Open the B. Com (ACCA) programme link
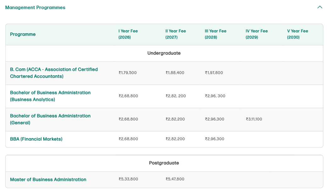Screen dimensions: 329x192 click(53, 73)
